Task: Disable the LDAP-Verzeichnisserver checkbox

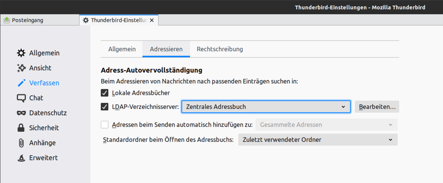Action: [104, 107]
